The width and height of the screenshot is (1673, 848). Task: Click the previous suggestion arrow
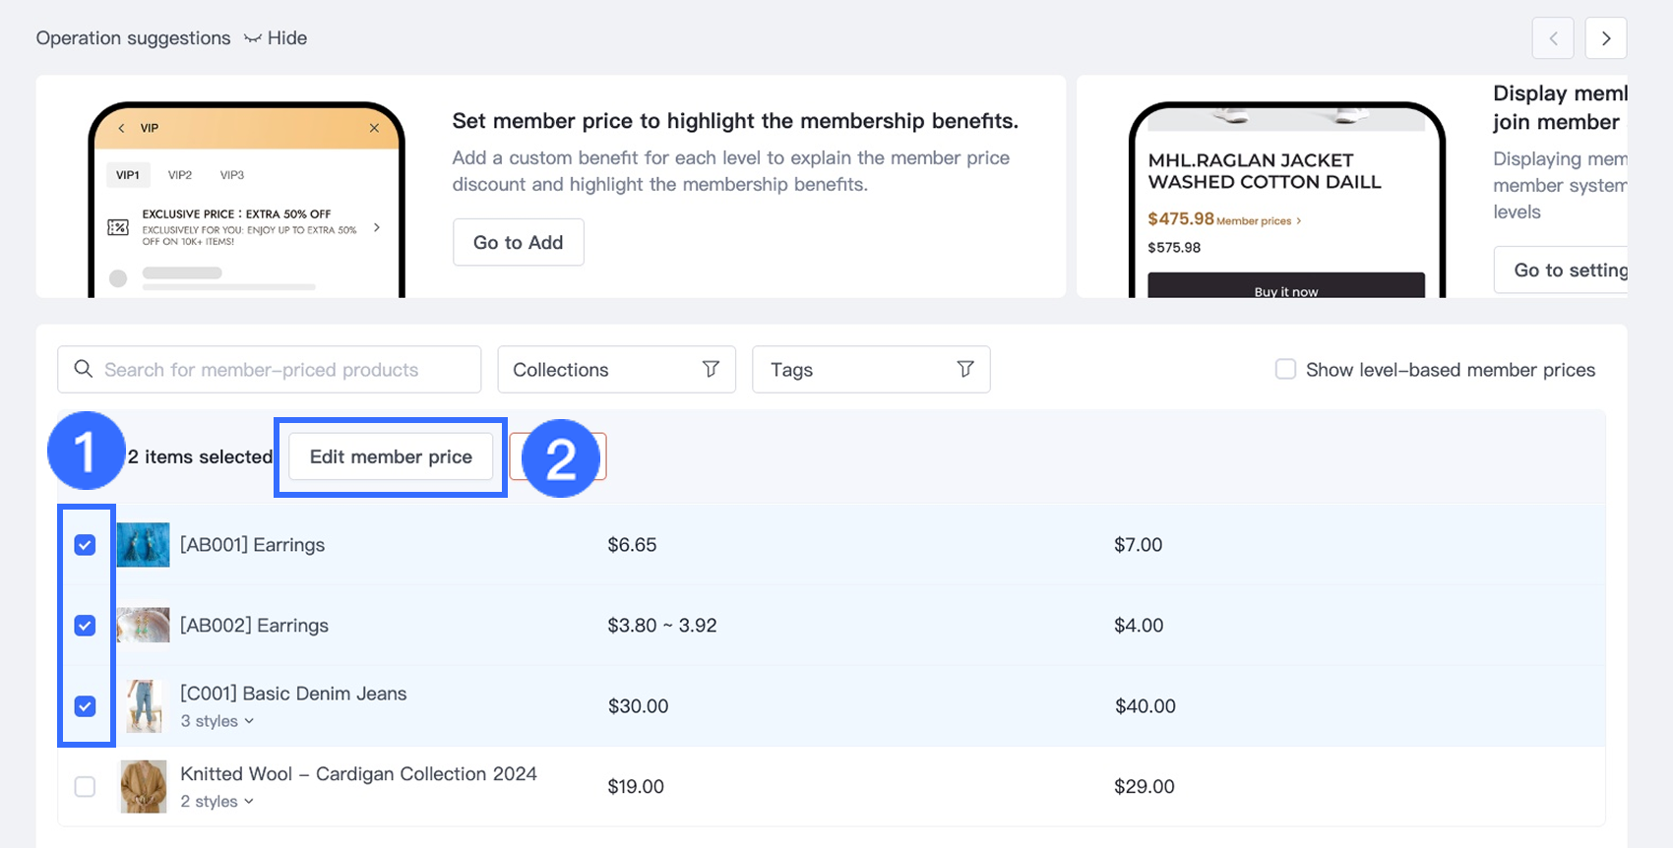tap(1553, 38)
